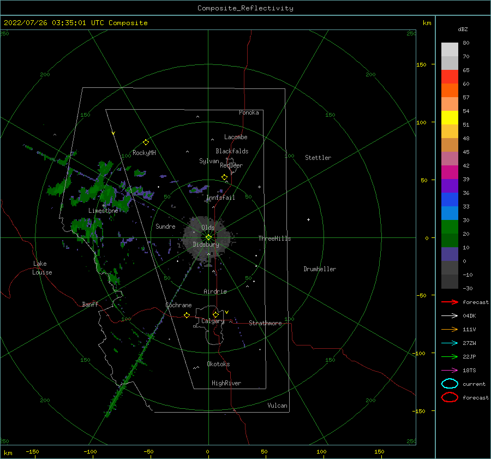
Task: Click the Limestone label
Action: point(103,211)
